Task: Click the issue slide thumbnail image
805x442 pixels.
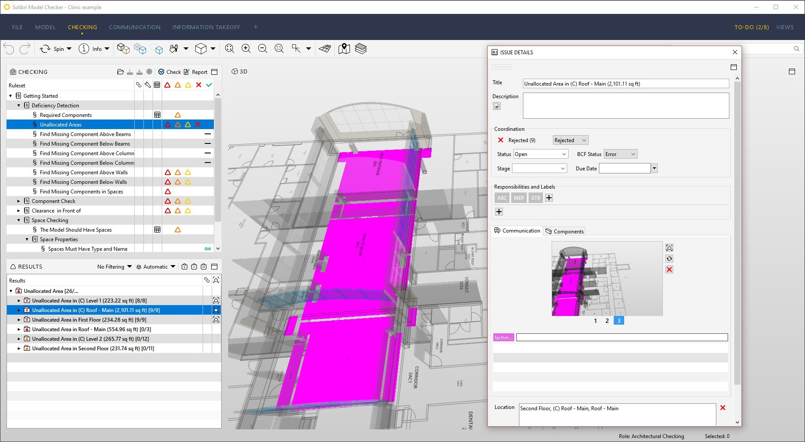Action: tap(607, 279)
